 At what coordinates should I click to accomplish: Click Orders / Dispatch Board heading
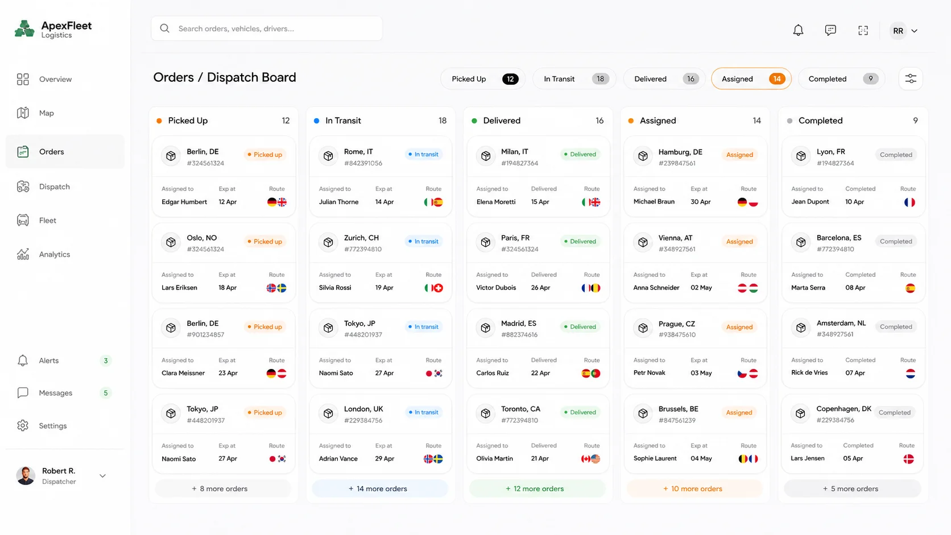click(x=225, y=77)
